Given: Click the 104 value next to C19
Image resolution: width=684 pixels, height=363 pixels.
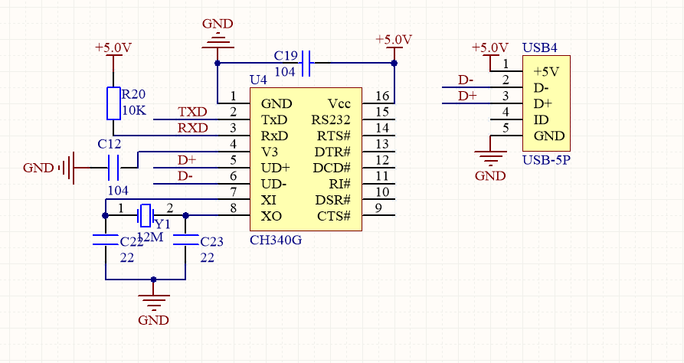Looking at the screenshot, I should point(285,72).
